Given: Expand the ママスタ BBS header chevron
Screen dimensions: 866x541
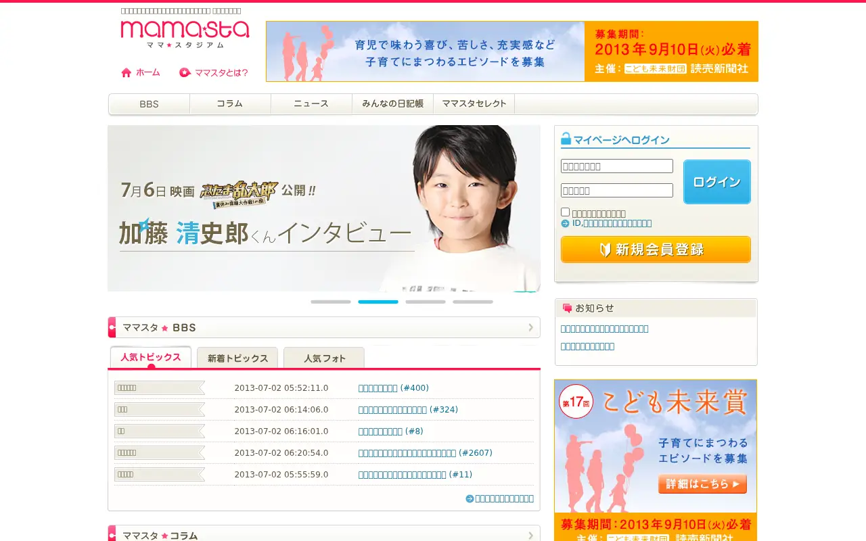Looking at the screenshot, I should 531,327.
